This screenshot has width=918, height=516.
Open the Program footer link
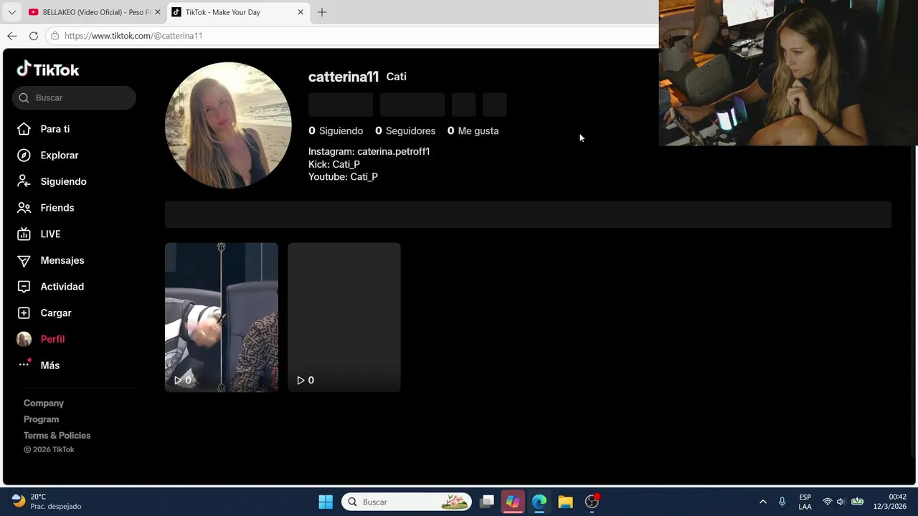(x=41, y=419)
